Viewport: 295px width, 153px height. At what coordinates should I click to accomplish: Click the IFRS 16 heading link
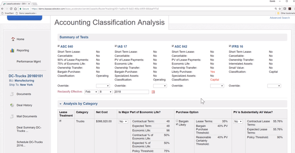(x=237, y=47)
